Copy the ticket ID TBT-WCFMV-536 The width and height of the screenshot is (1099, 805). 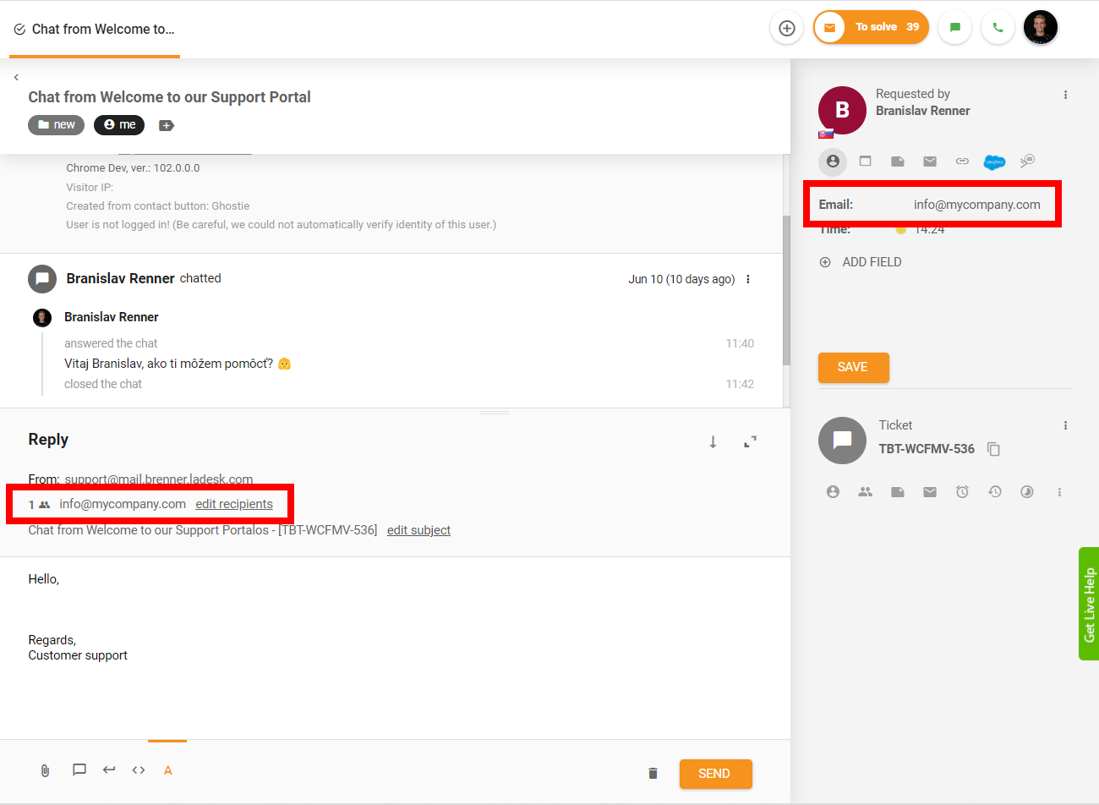coord(994,449)
